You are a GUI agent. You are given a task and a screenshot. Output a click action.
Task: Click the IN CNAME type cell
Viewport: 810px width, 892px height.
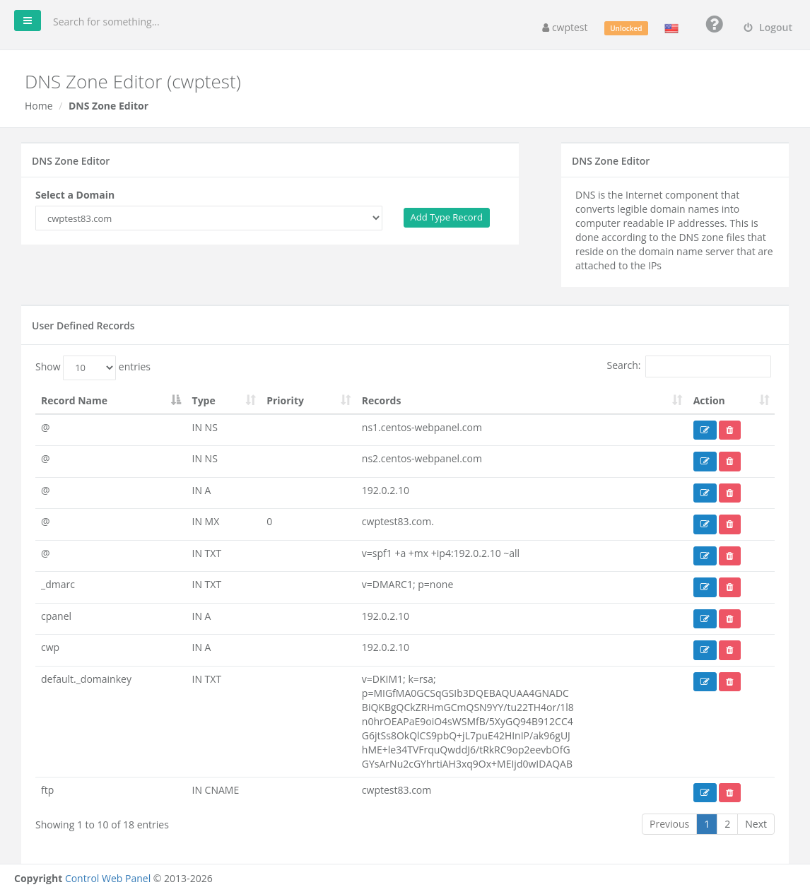click(216, 790)
